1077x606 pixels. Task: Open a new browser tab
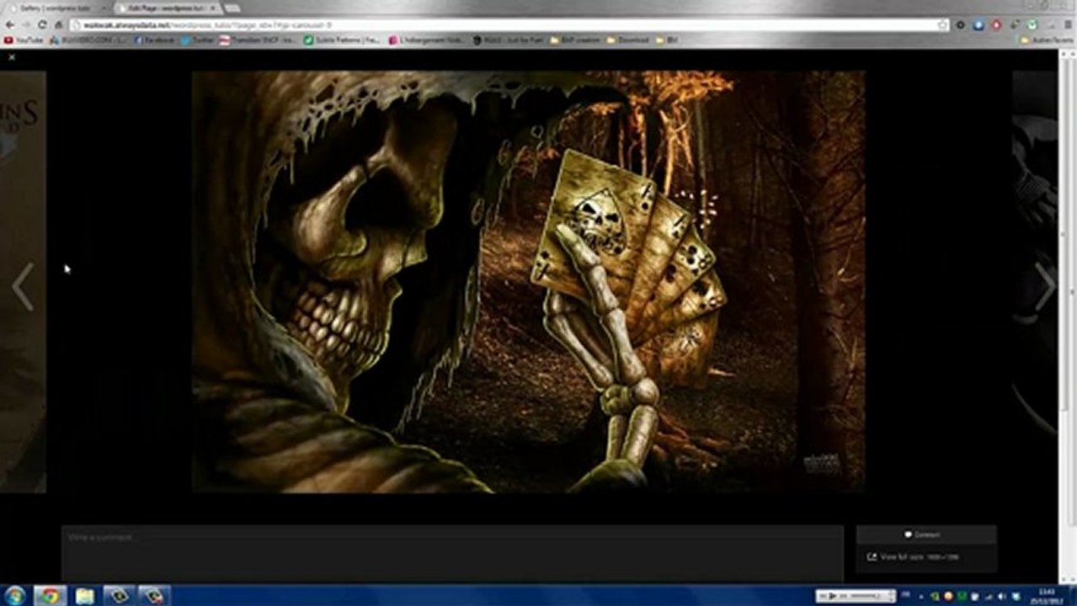[x=234, y=7]
